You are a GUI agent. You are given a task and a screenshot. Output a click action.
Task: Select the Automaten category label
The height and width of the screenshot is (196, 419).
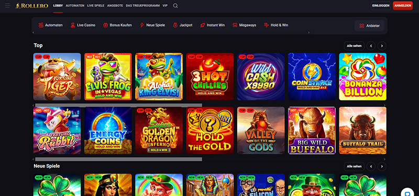click(x=54, y=25)
